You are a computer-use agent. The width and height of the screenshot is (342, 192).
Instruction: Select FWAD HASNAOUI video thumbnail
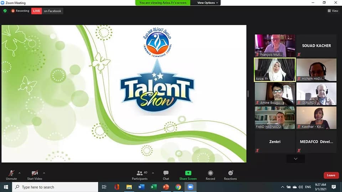[x=275, y=118]
